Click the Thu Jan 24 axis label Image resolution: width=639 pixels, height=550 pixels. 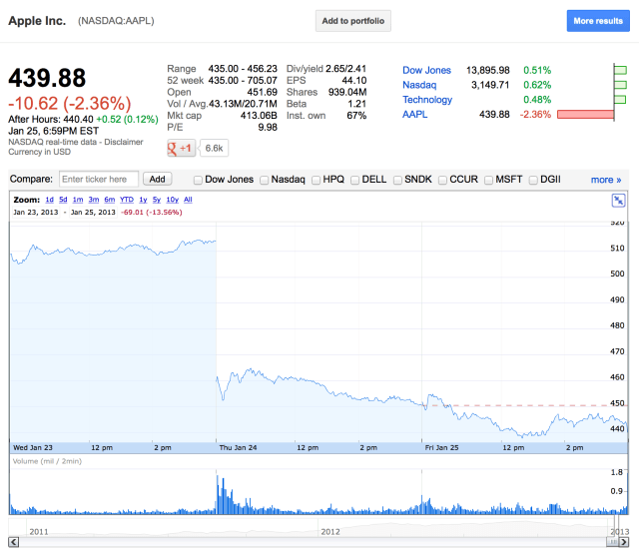click(x=238, y=448)
